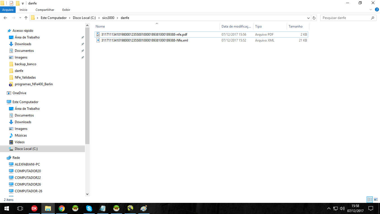Click the Forward navigation arrow
The width and height of the screenshot is (380, 214).
tap(13, 18)
